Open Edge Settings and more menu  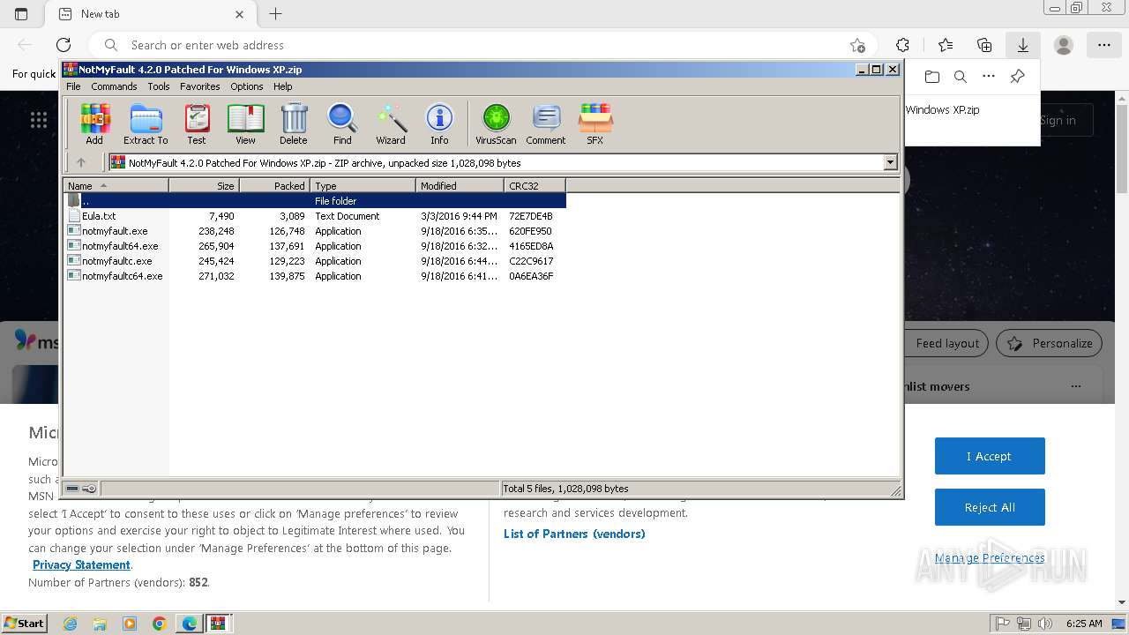1104,45
